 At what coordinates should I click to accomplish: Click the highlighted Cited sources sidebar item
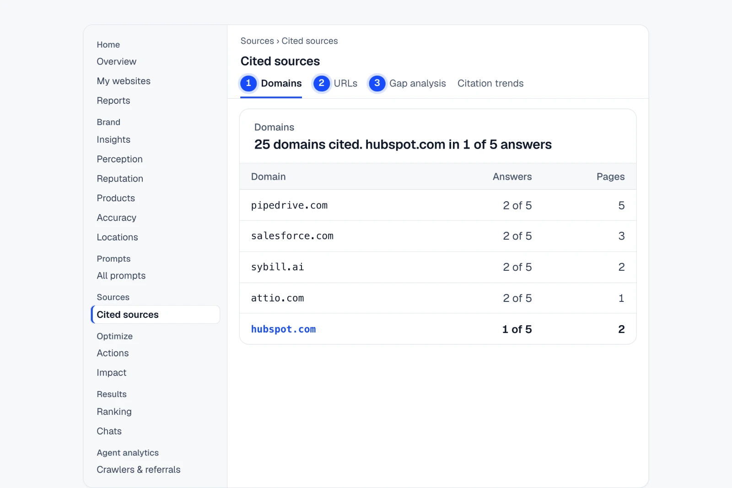pos(156,315)
